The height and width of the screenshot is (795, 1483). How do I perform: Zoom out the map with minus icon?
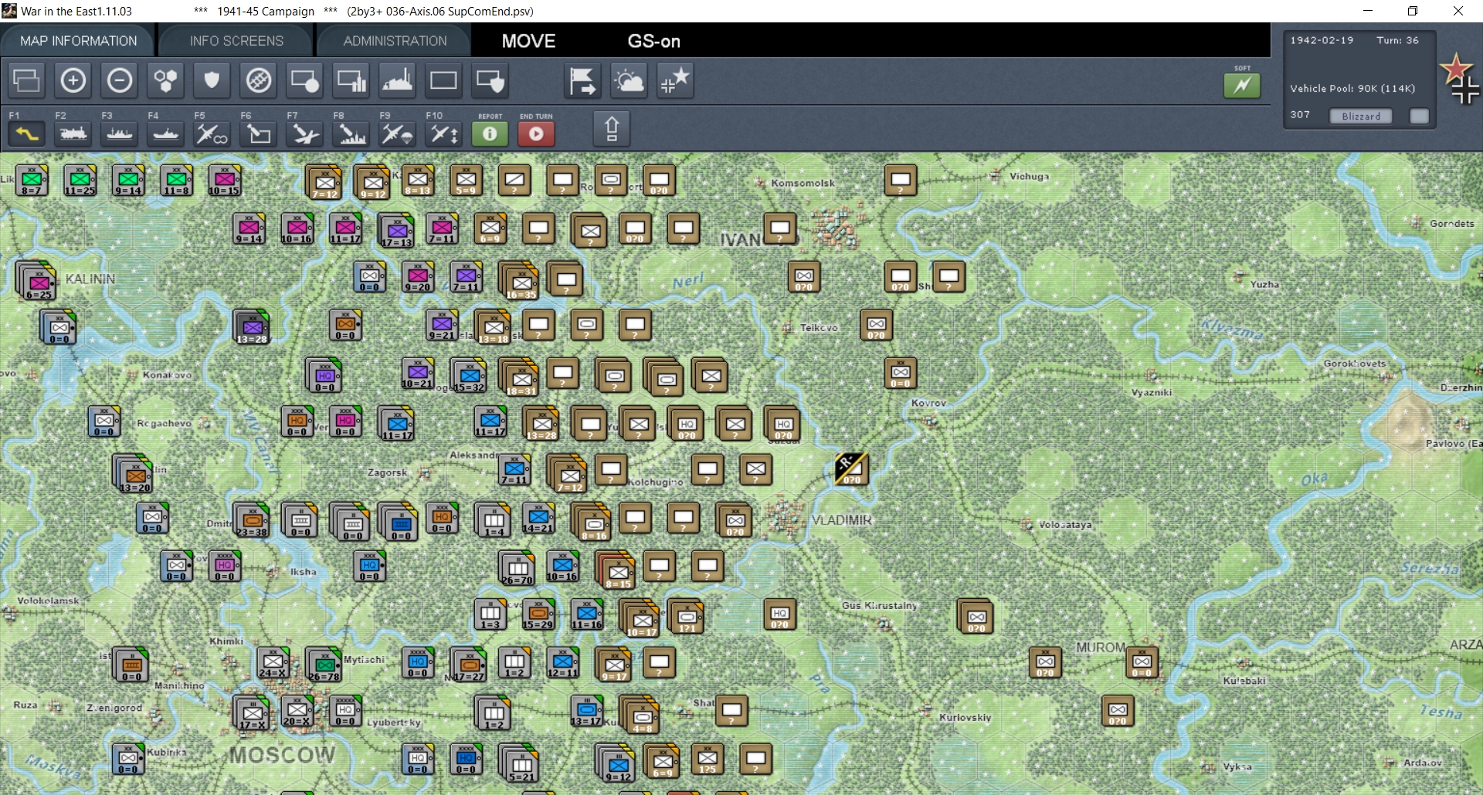(120, 80)
